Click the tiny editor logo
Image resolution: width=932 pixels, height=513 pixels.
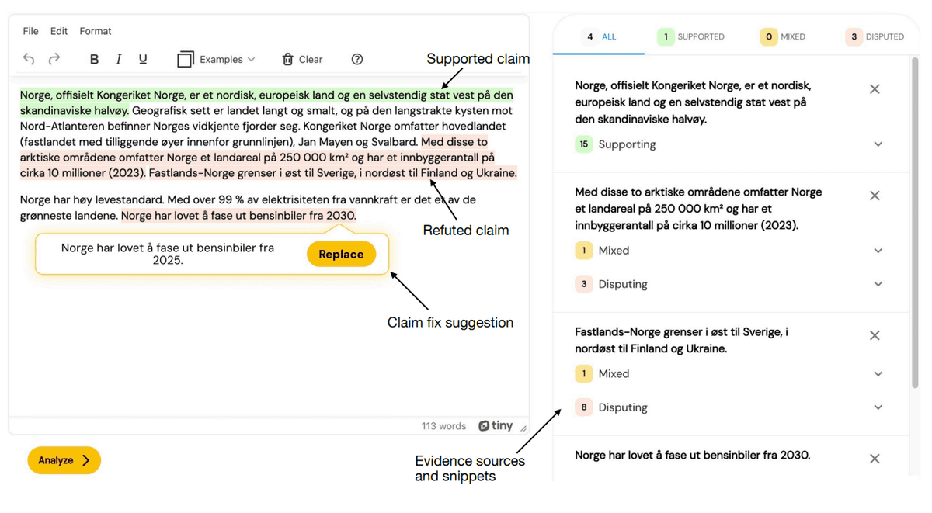pos(496,425)
